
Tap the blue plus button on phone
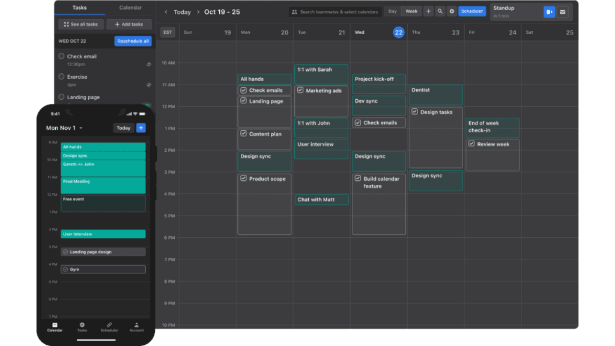(x=141, y=128)
